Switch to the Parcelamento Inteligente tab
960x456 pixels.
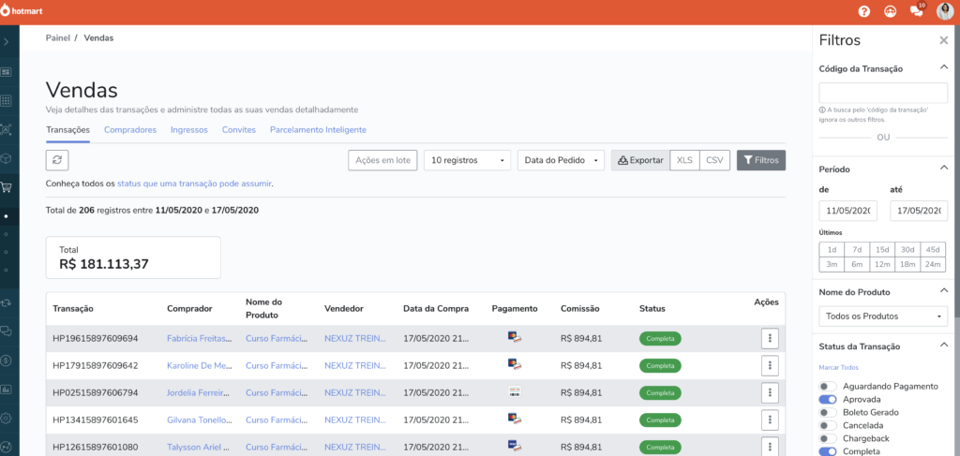click(x=318, y=130)
